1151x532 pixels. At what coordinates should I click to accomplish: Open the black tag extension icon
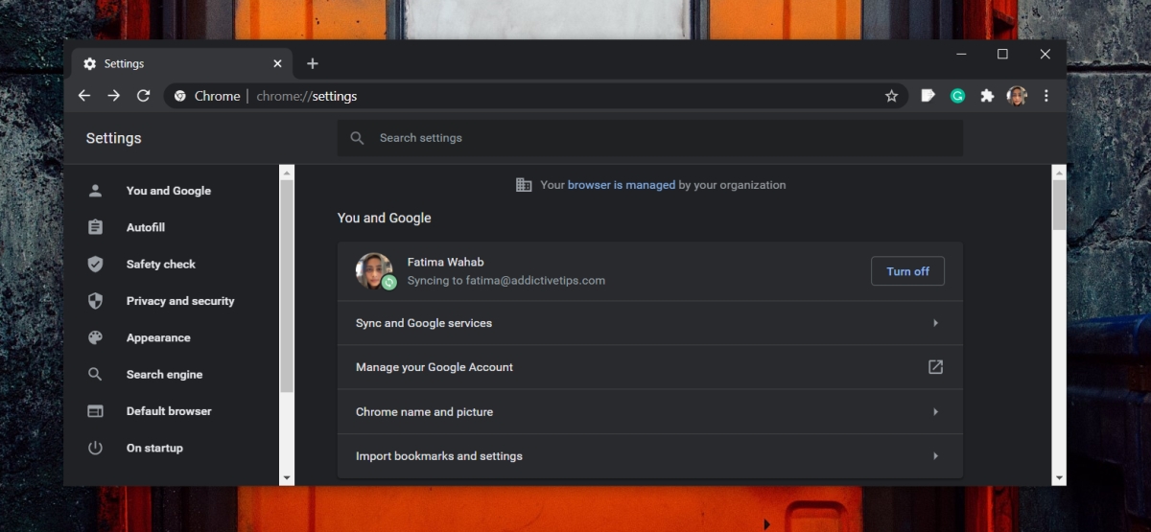928,96
